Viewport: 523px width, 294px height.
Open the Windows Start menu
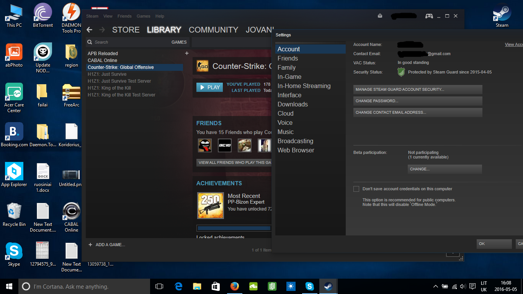tap(9, 286)
